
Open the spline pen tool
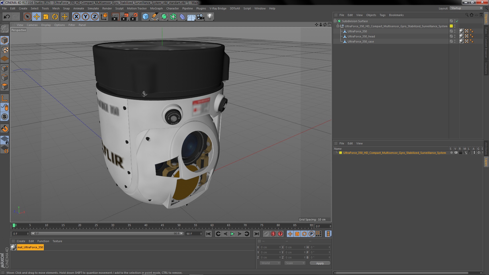[x=155, y=17]
